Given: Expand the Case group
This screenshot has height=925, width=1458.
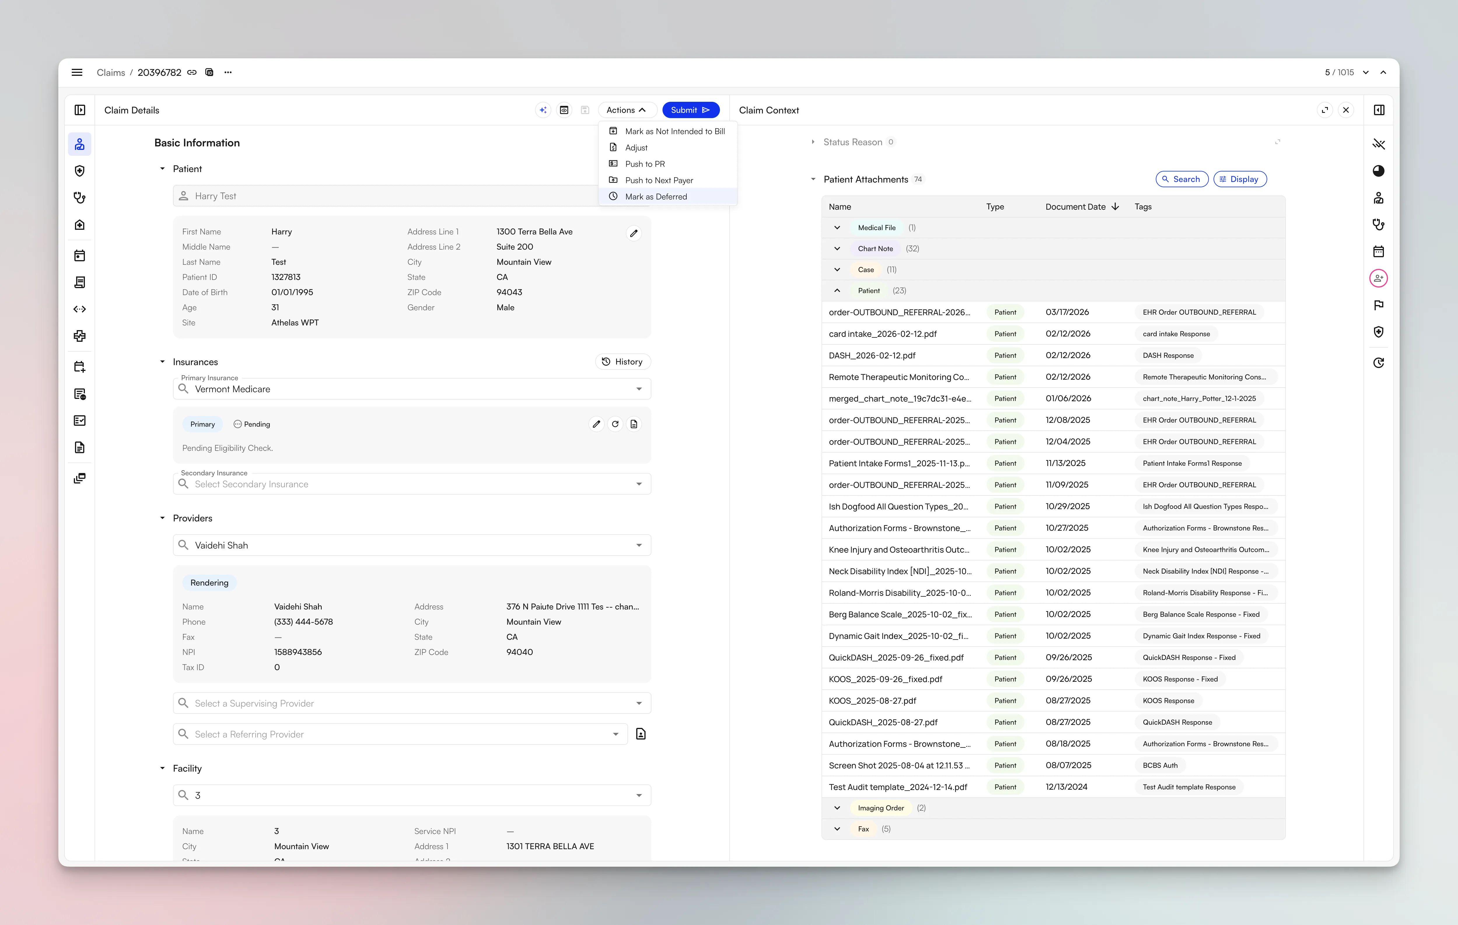Looking at the screenshot, I should [838, 269].
